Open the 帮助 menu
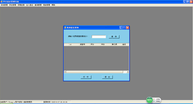The height and width of the screenshot is (104, 193). 53,5
